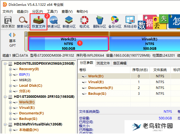The width and height of the screenshot is (180, 134).
Task: Go to previous disk with left arrow
Action: pos(10,35)
